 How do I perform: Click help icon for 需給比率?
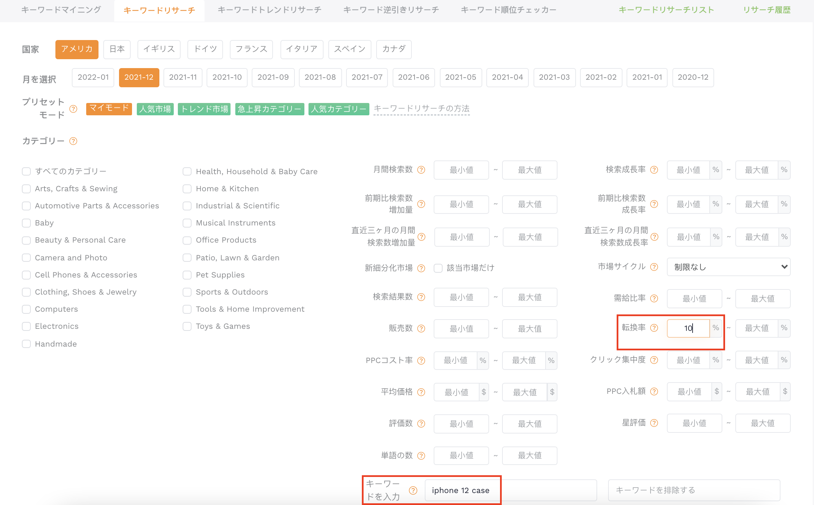(x=654, y=298)
